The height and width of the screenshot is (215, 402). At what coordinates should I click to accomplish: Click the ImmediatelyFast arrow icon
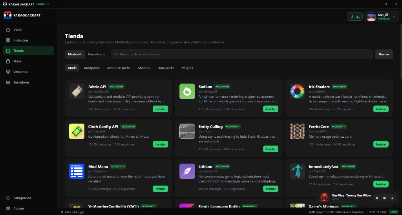[297, 171]
